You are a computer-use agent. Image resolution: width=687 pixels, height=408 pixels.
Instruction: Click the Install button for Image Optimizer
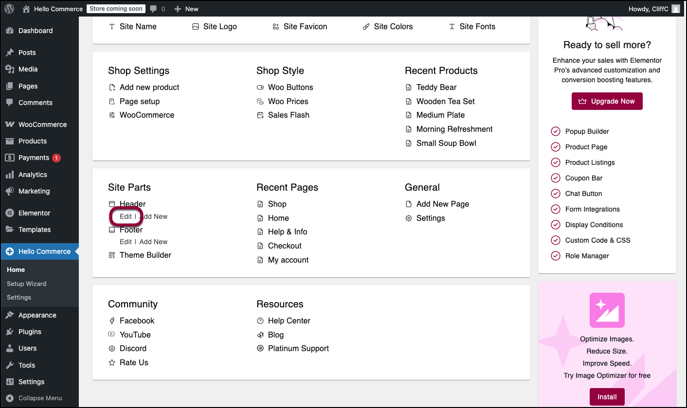(607, 397)
